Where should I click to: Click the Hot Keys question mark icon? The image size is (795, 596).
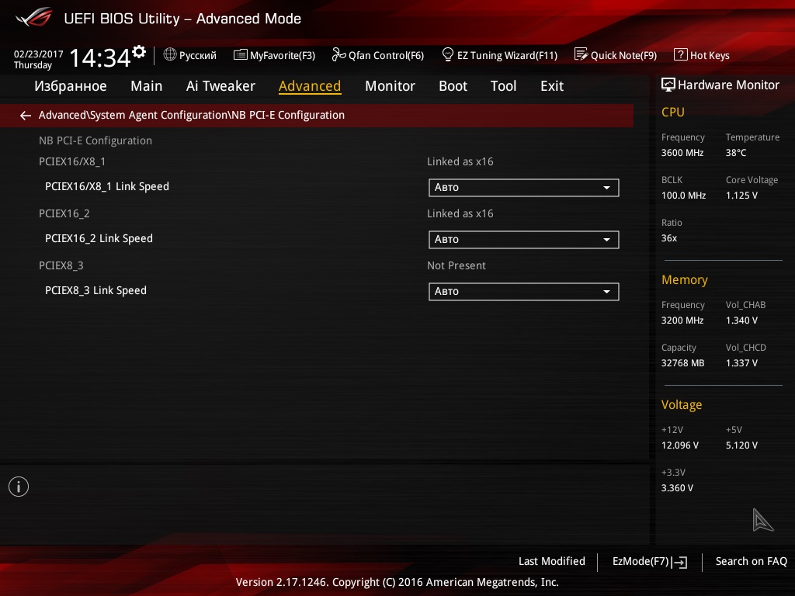point(680,54)
